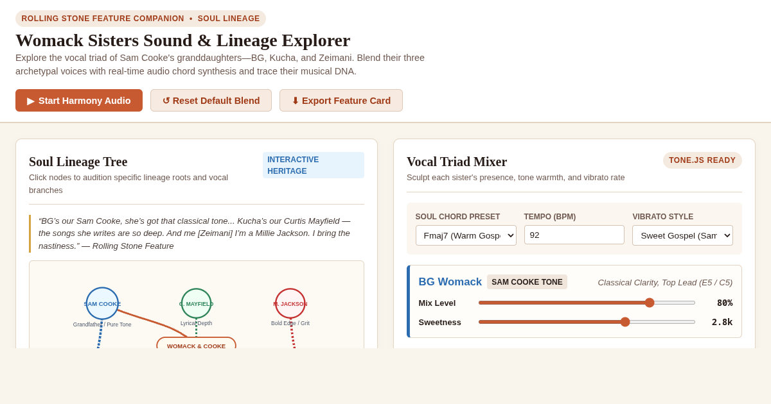The image size is (771, 404).
Task: Click the Classical Clarity, Top Lead description
Action: click(665, 282)
